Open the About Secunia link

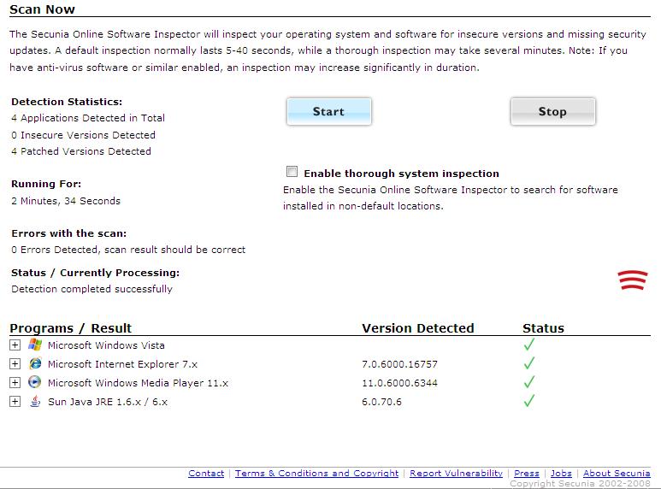click(x=617, y=474)
